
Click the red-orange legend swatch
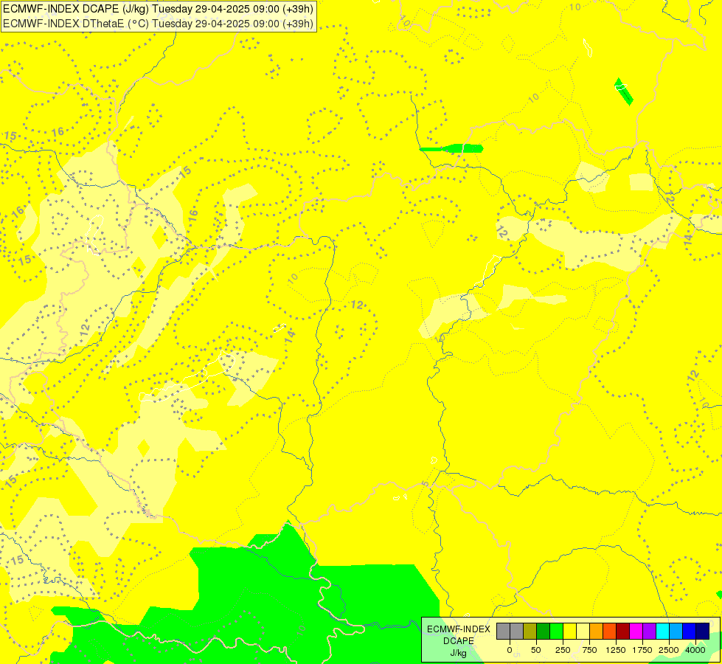tap(610, 632)
